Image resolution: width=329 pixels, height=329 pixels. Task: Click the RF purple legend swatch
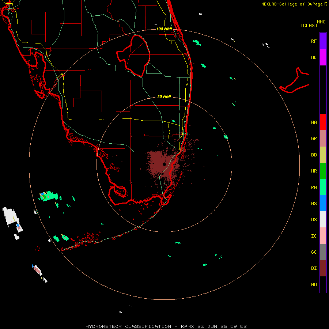(323, 41)
